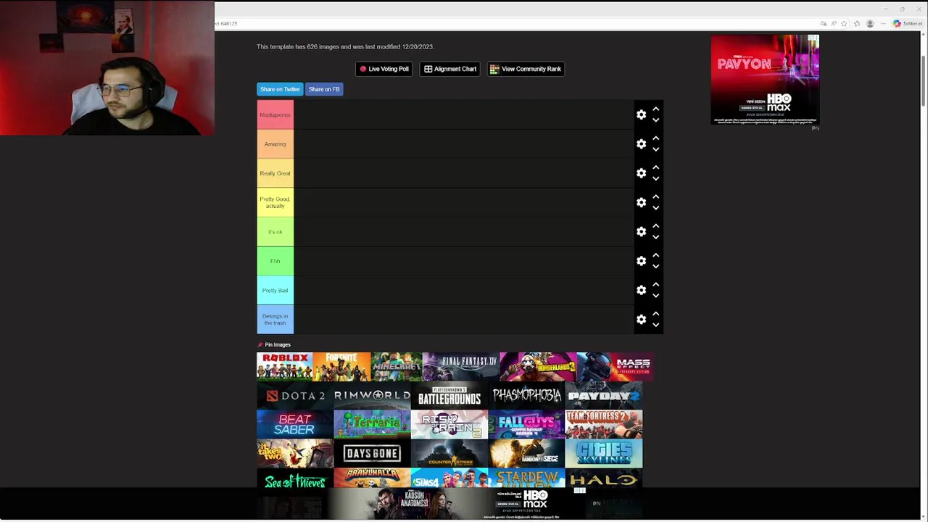Pick the Risk of Rain 2 image
The width and height of the screenshot is (928, 522).
tap(449, 425)
